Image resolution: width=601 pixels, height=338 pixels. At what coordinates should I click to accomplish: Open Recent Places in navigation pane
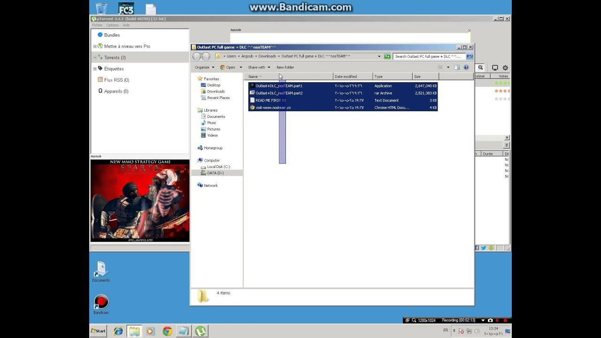pyautogui.click(x=218, y=98)
